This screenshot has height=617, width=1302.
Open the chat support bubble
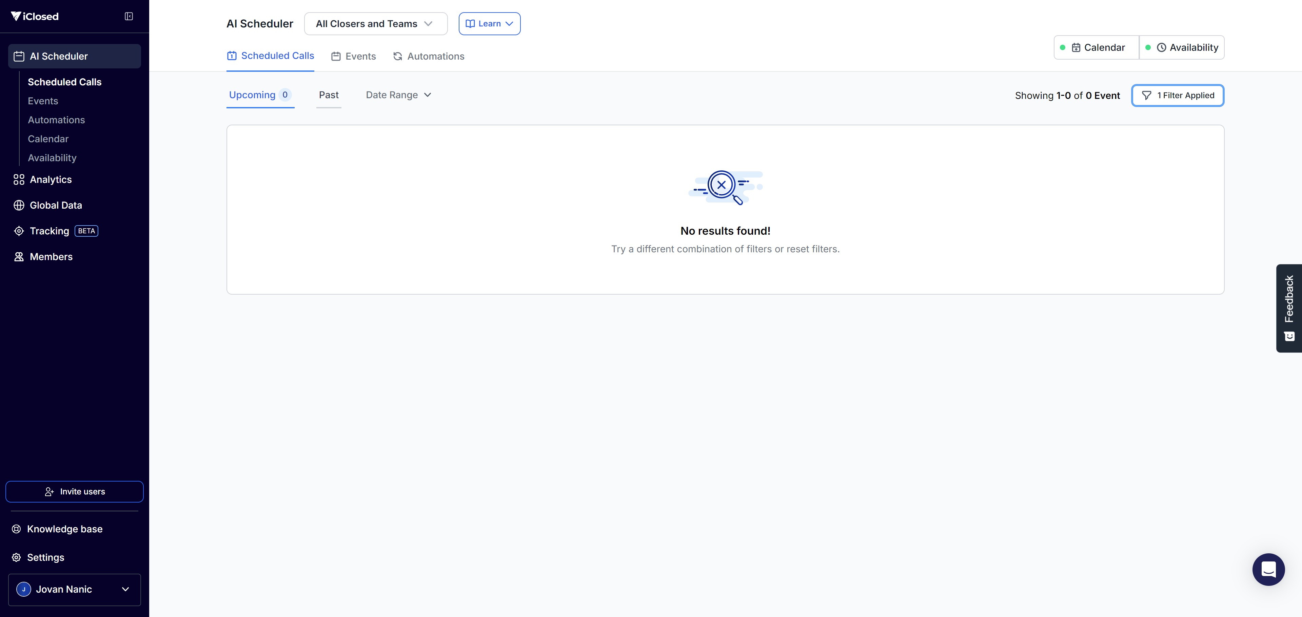pos(1268,569)
